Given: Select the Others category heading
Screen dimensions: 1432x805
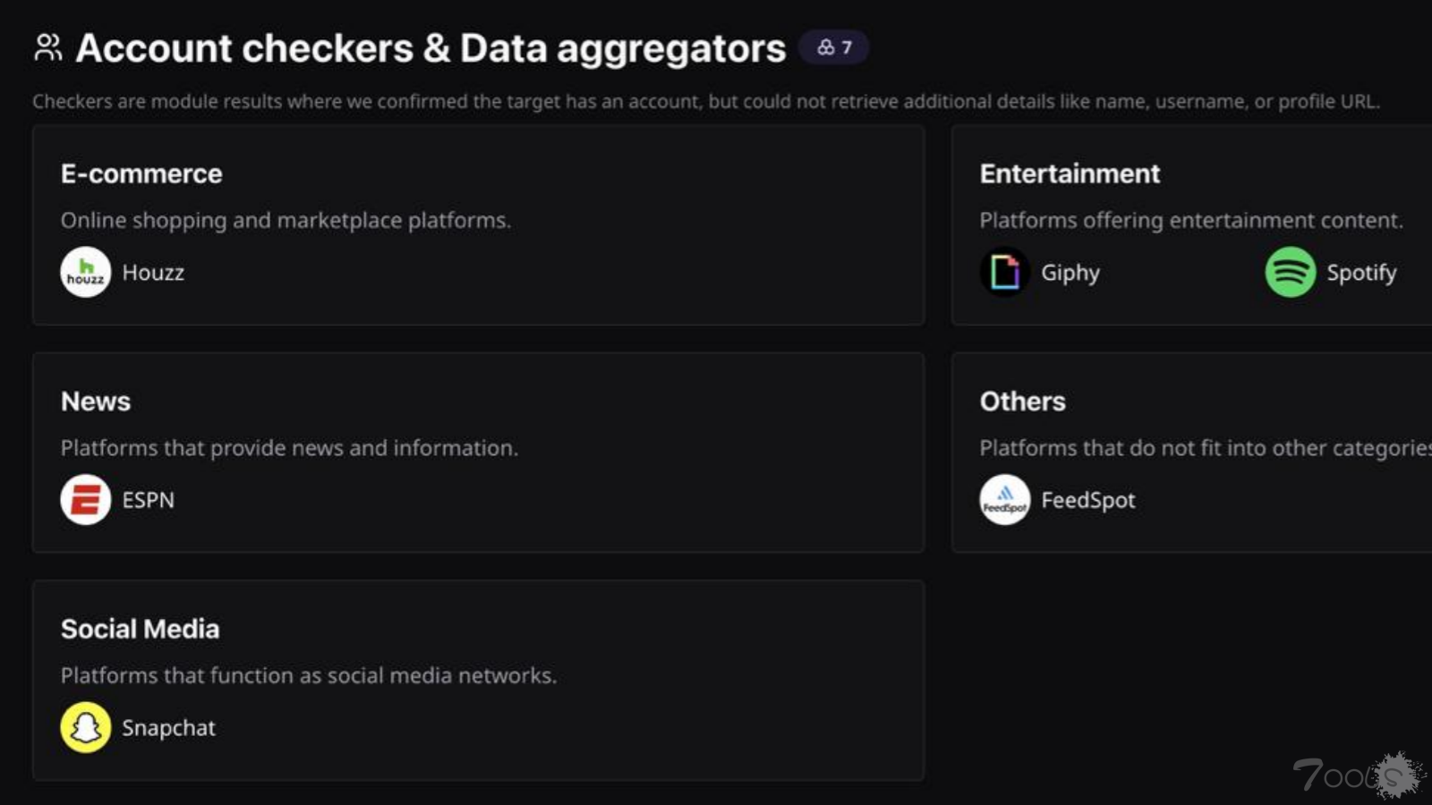Looking at the screenshot, I should tap(1022, 402).
